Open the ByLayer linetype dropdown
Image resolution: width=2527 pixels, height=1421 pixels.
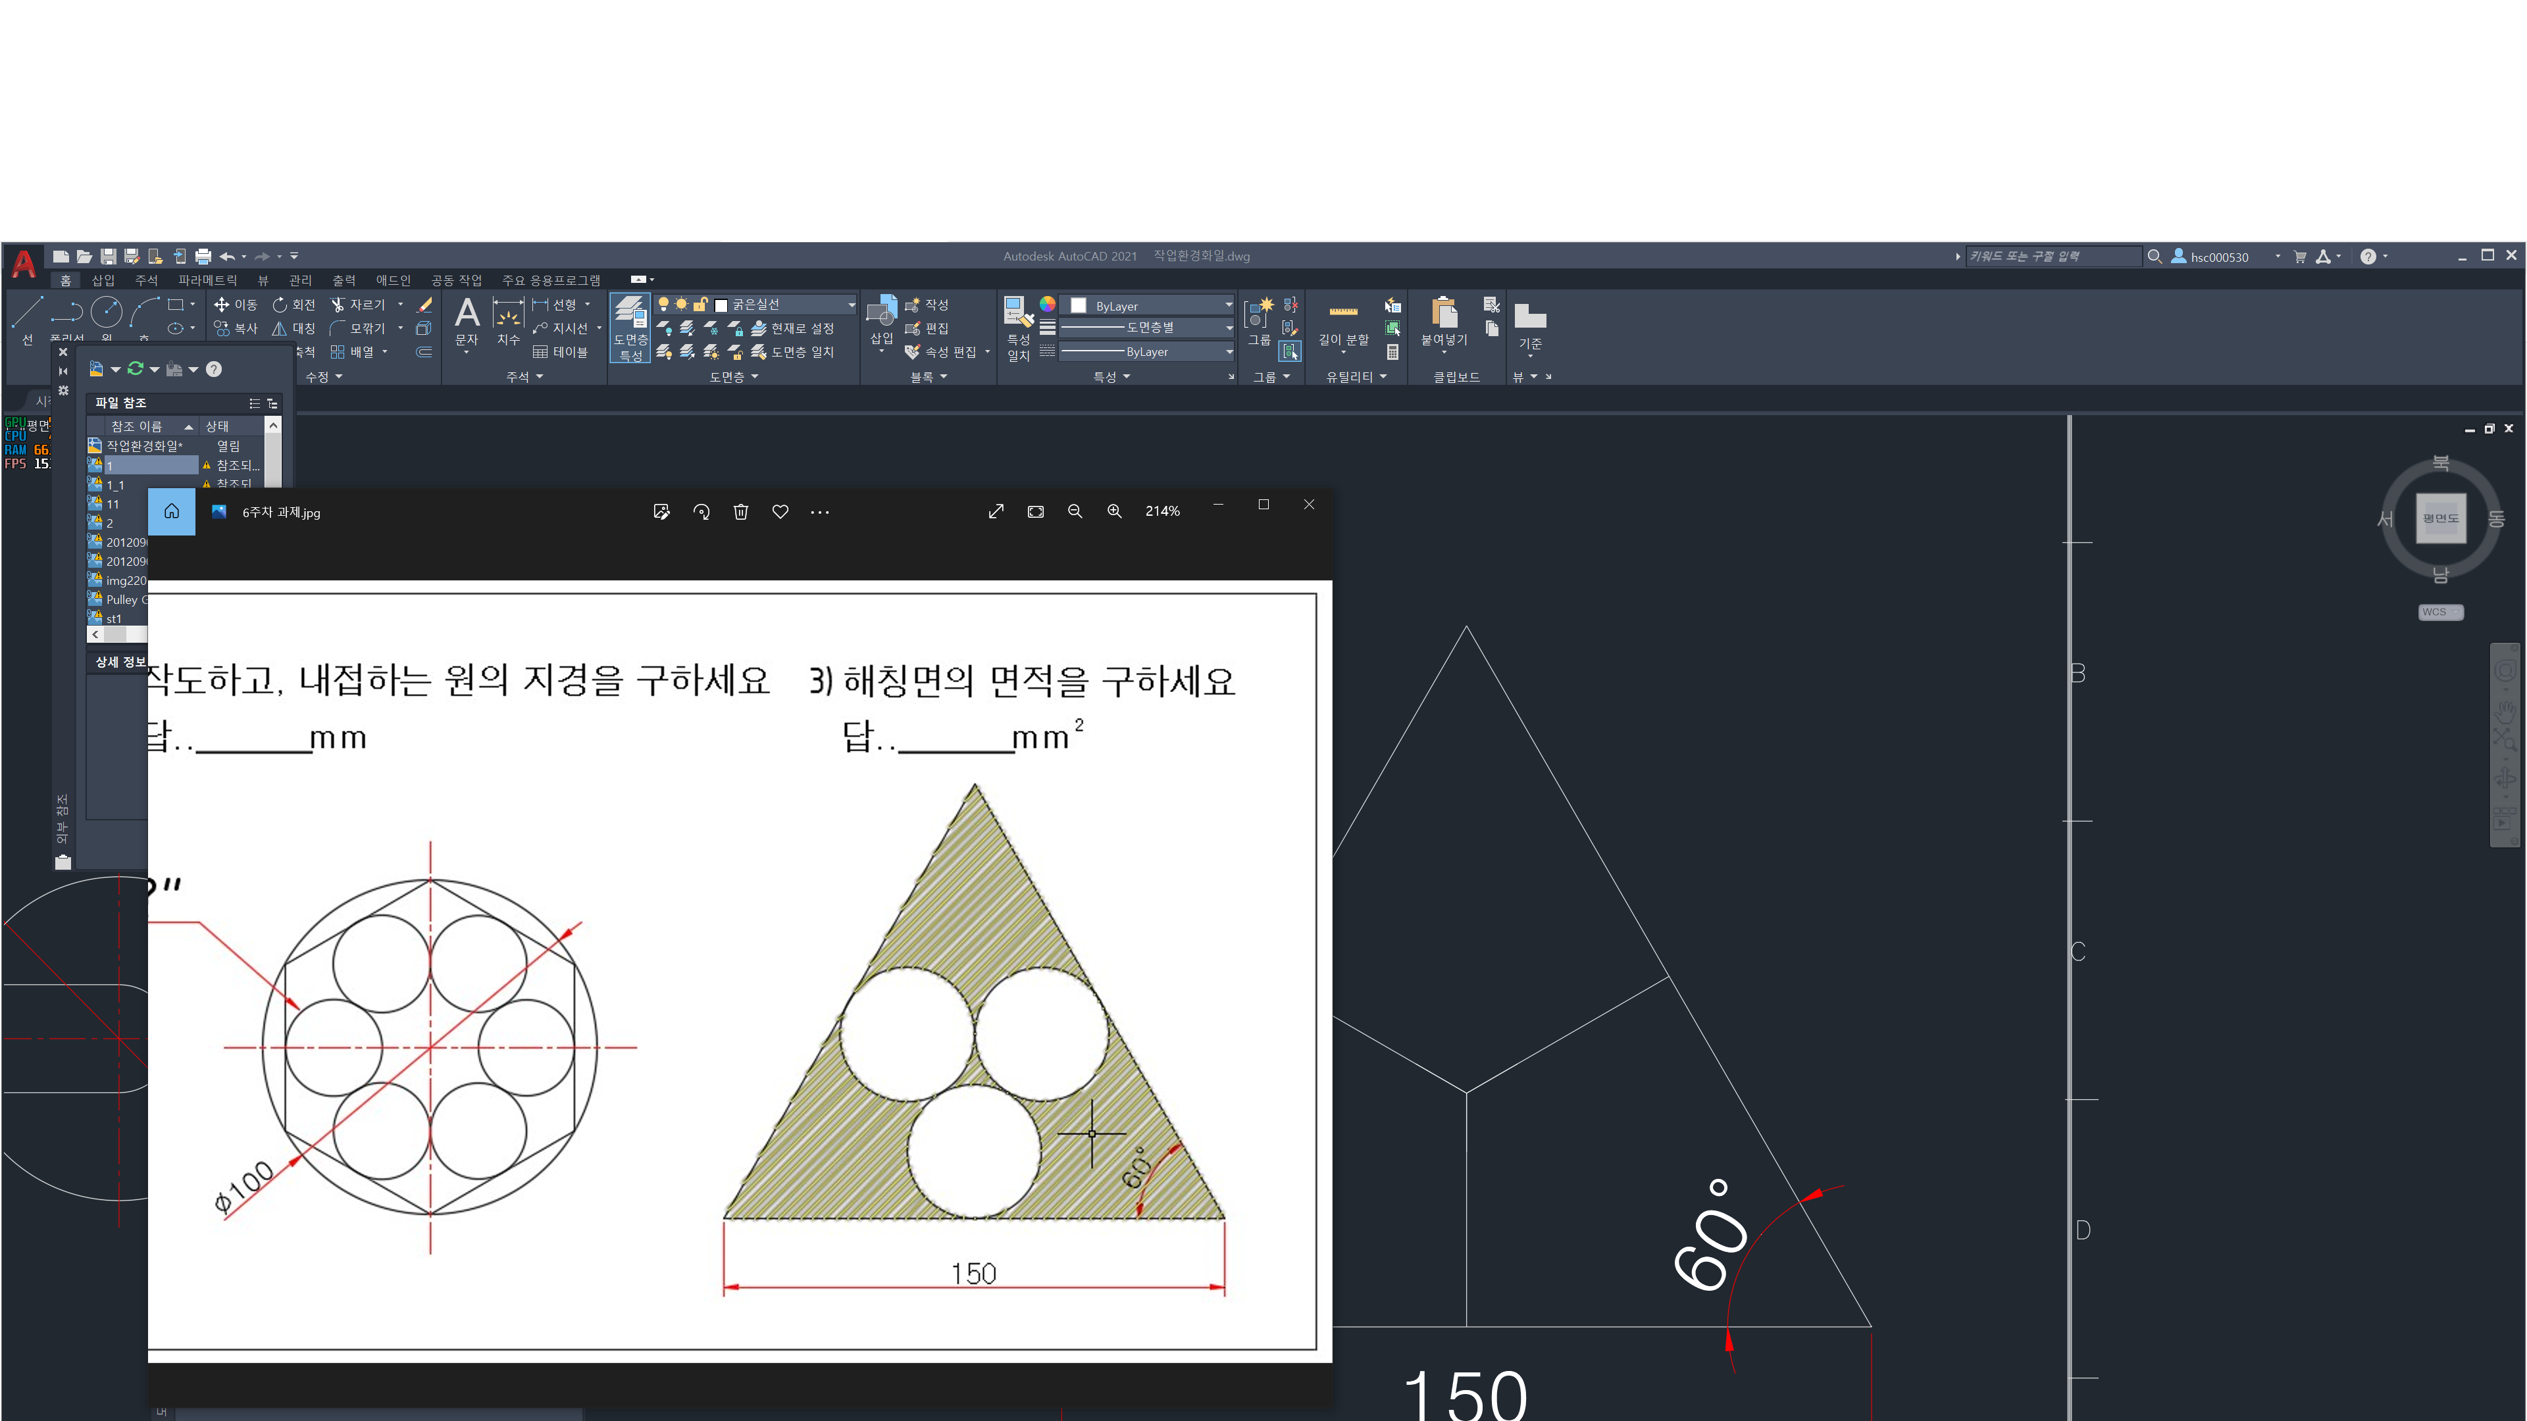[x=1147, y=351]
